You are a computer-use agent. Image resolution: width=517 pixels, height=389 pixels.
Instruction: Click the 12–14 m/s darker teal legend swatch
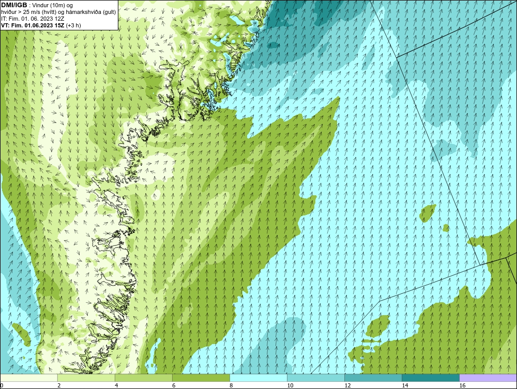pyautogui.click(x=373, y=378)
